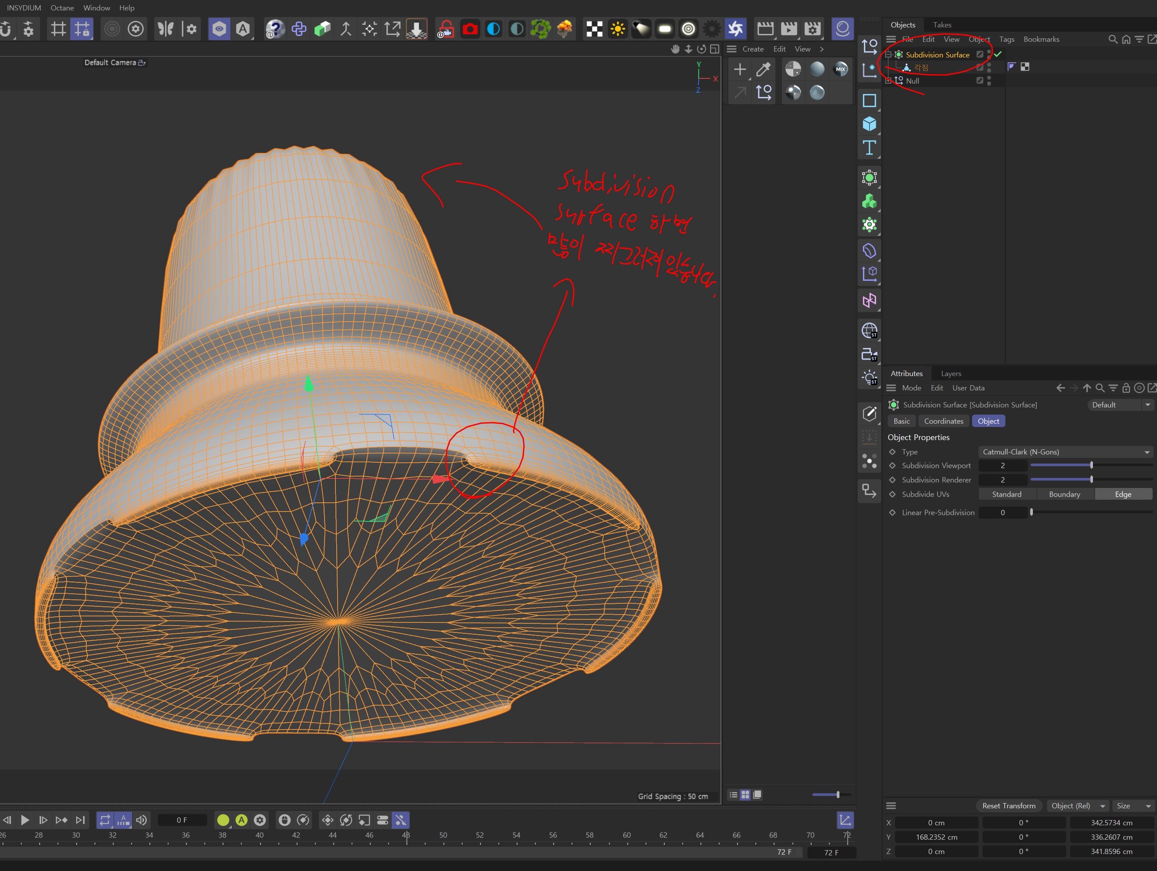Click the Render View clapperboard icon

(x=765, y=29)
